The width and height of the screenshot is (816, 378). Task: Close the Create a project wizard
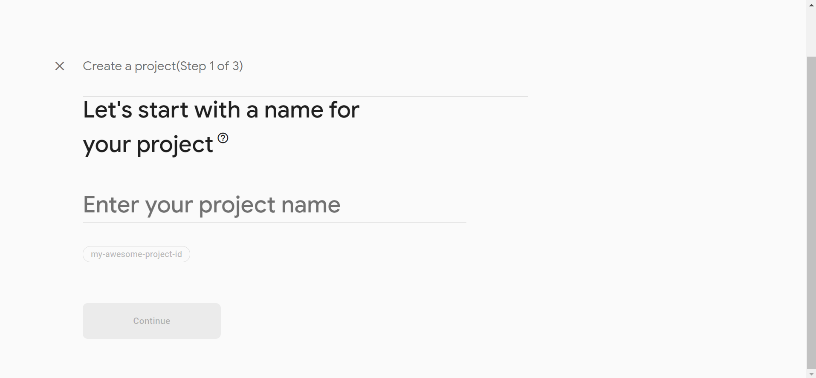(x=60, y=66)
